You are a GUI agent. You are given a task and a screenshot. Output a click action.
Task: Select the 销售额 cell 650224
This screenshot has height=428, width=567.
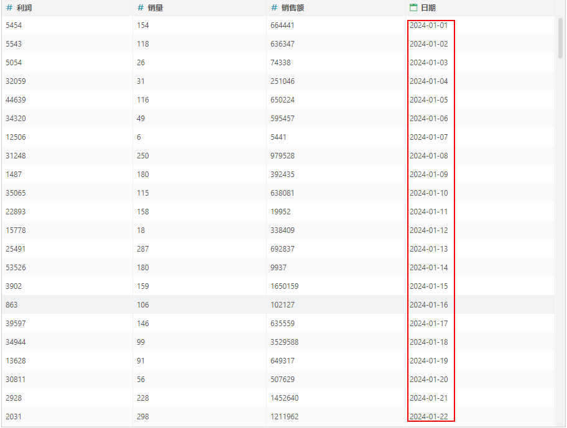282,99
